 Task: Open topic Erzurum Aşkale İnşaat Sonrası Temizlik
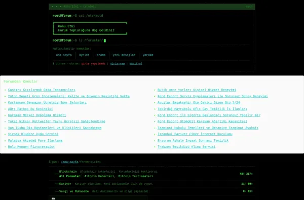pyautogui.click(x=193, y=140)
